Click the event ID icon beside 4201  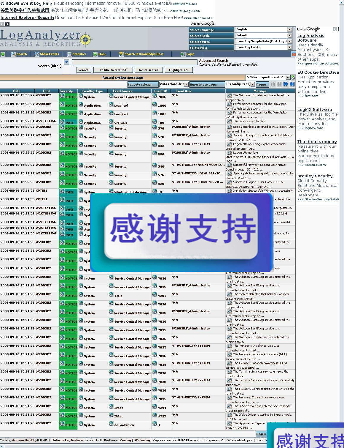pyautogui.click(x=155, y=295)
